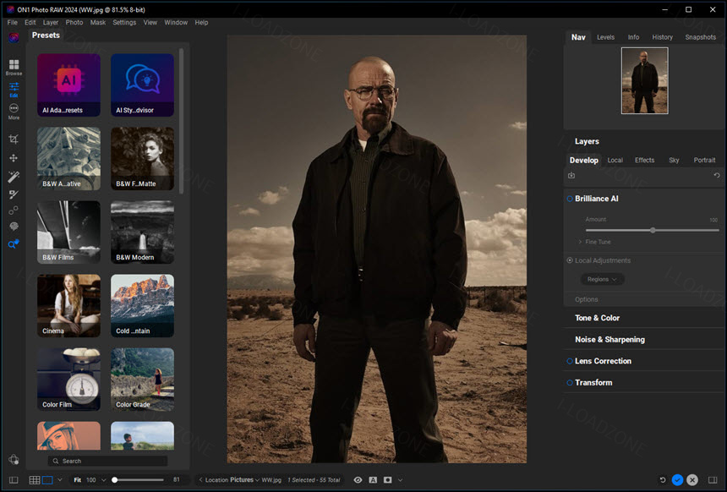
Task: Click the undo reset icon at bottom right
Action: pos(663,480)
